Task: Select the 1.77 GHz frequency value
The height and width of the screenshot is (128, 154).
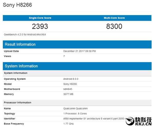Action: 69,124
